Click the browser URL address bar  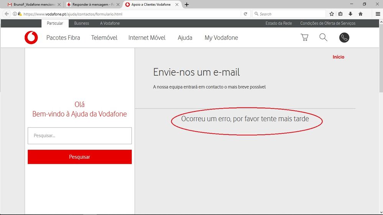click(130, 14)
